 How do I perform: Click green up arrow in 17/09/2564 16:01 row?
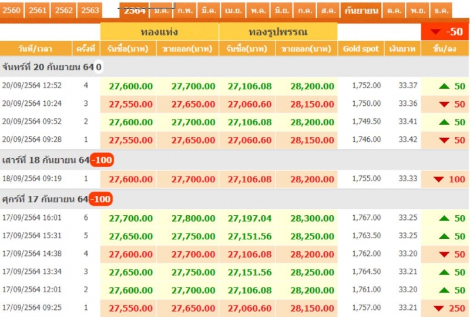coord(444,218)
